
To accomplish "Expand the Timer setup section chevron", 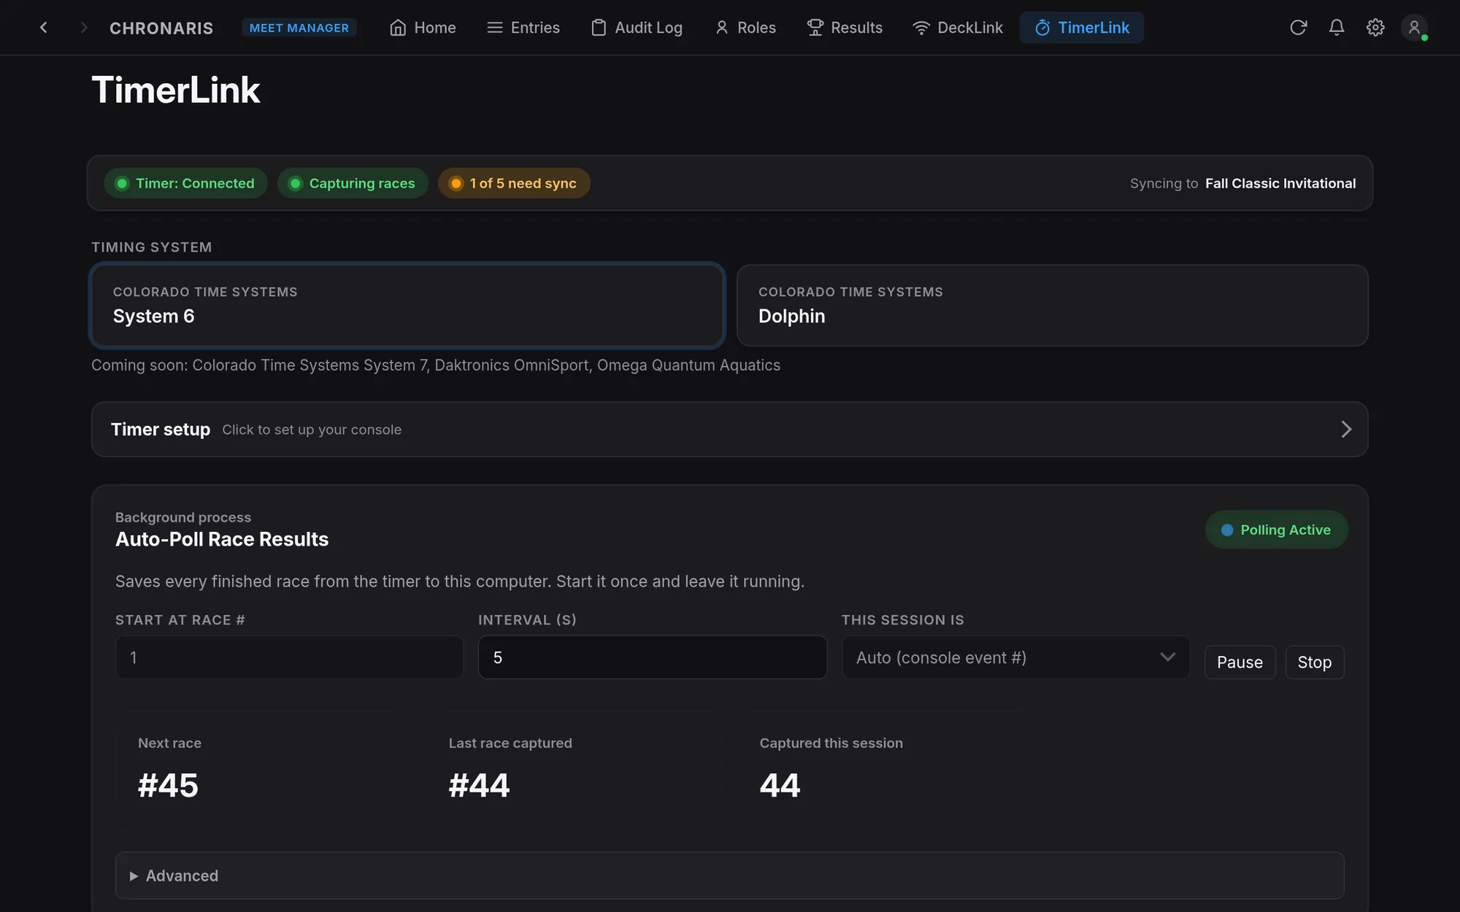I will click(x=1346, y=429).
